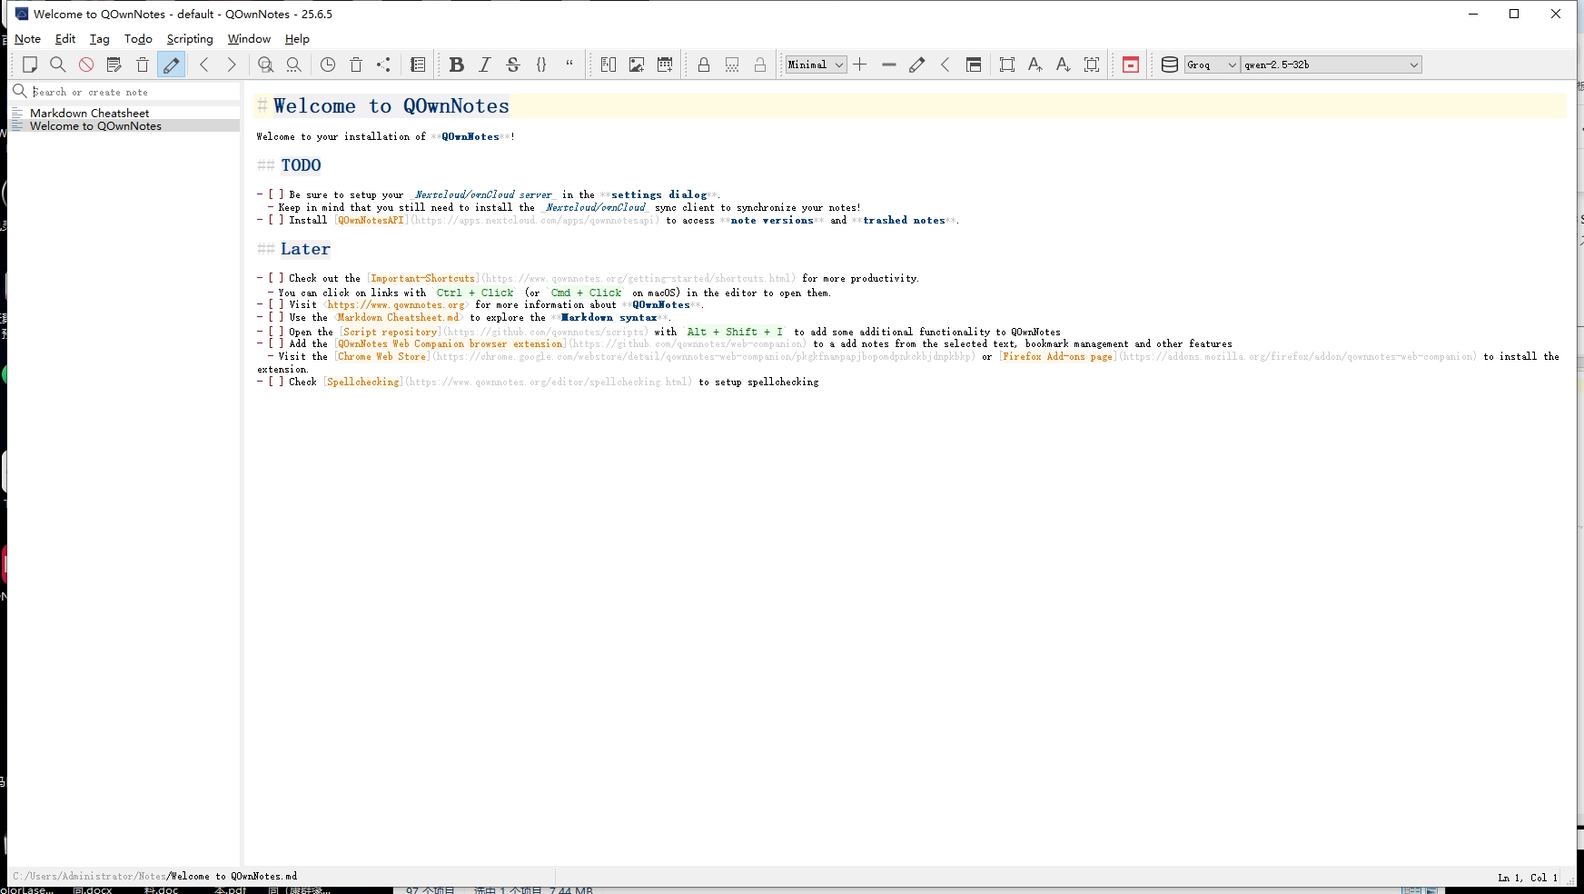Insert code block with braces icon
1584x894 pixels.
click(x=541, y=65)
